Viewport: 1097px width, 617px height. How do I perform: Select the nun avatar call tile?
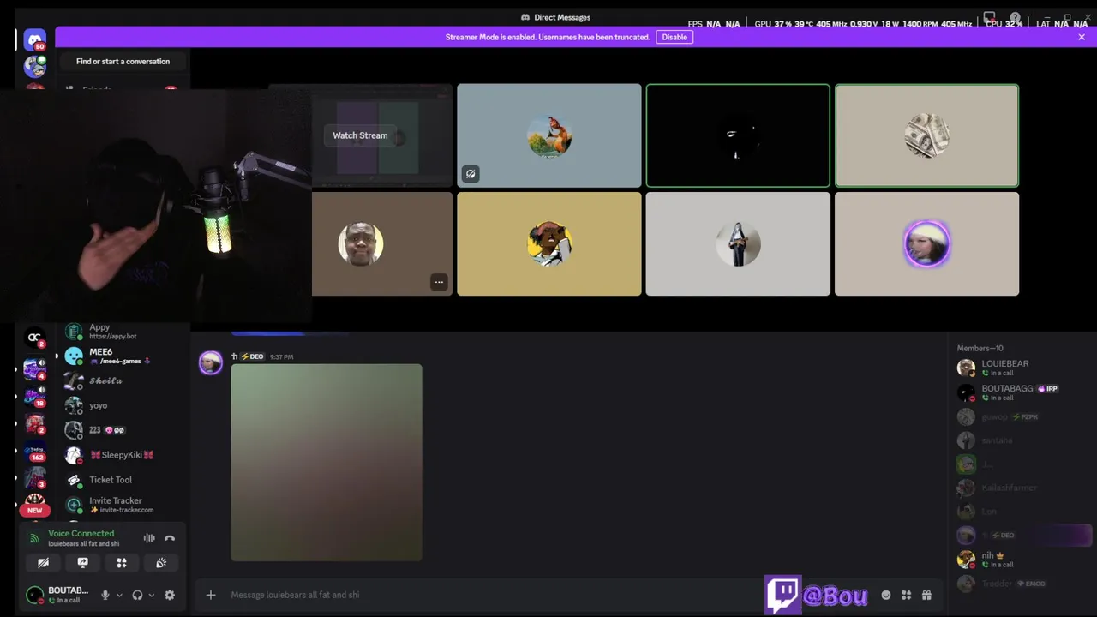tap(738, 244)
